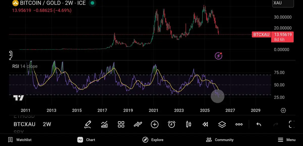Tap the TradingView logo on chart
Viewport: 303px width, 146px height.
18,98
